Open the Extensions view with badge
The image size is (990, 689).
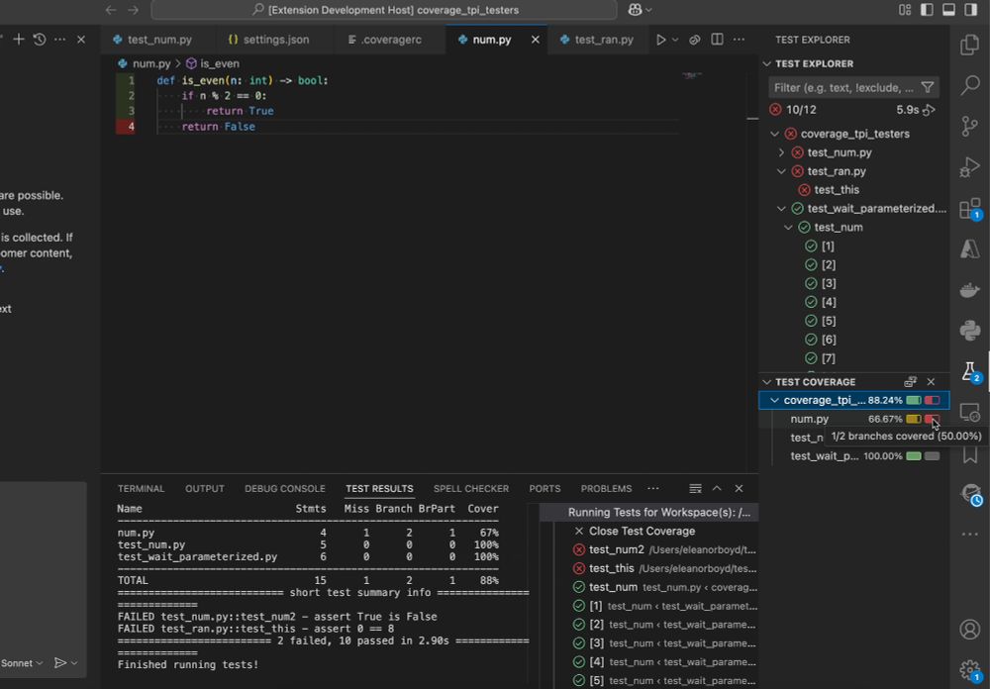(x=969, y=209)
